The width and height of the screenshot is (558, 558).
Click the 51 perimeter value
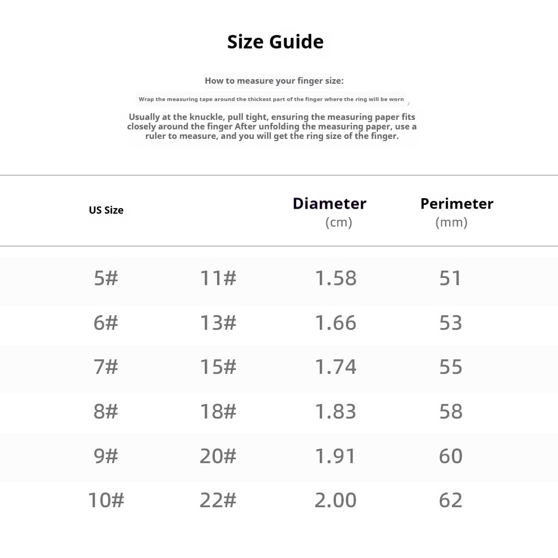[450, 278]
